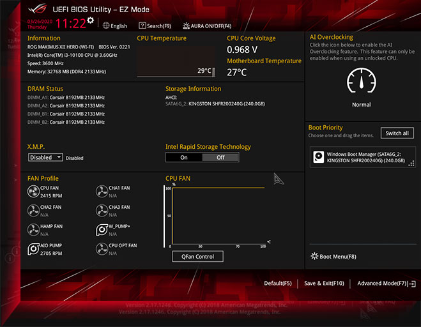Click the Search question mark icon
The height and width of the screenshot is (327, 421).
[142, 26]
